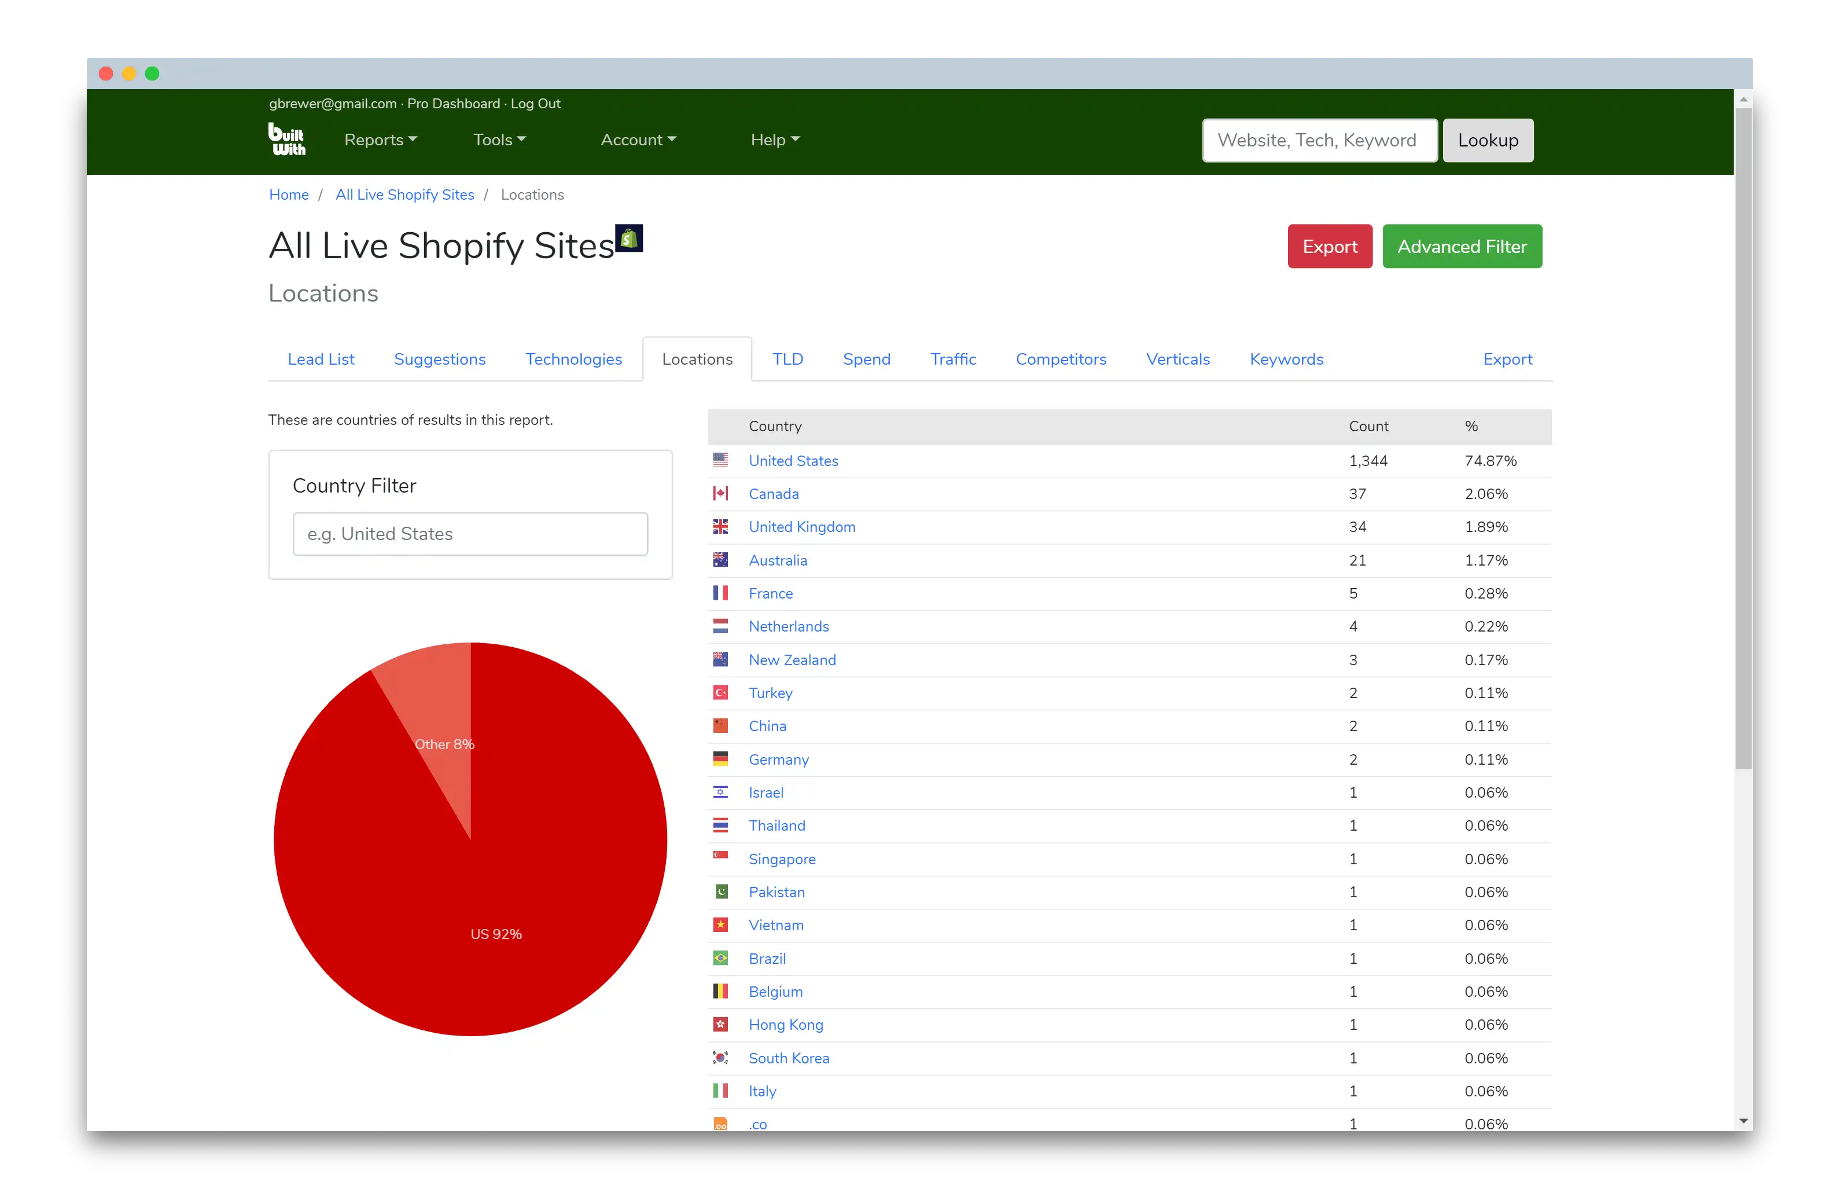Click the Vietnam flag icon
The height and width of the screenshot is (1189, 1840).
click(720, 925)
